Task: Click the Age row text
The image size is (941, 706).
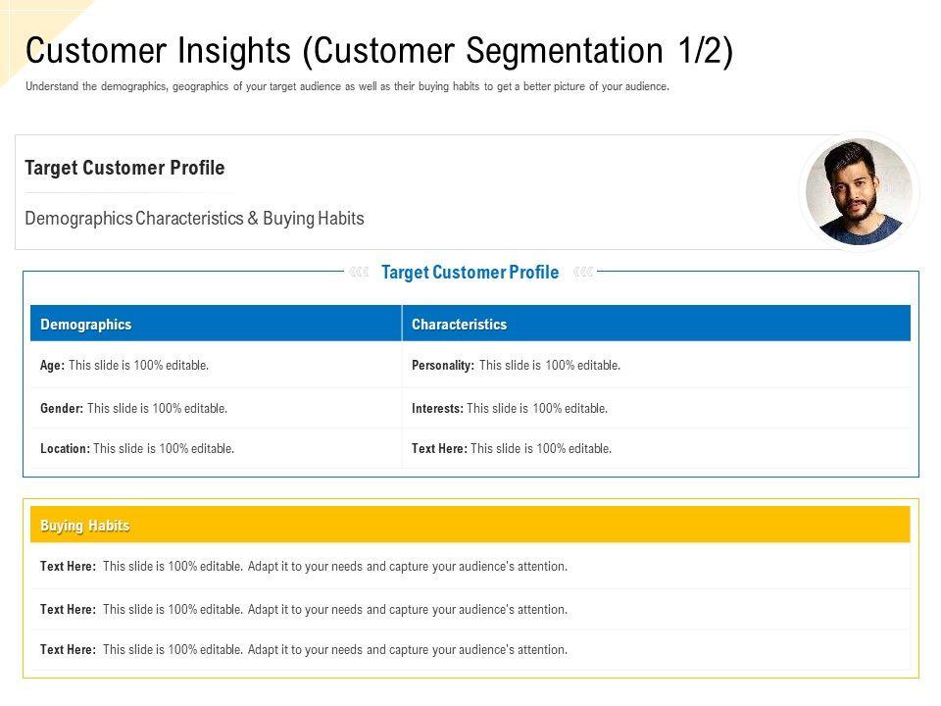Action: 124,365
